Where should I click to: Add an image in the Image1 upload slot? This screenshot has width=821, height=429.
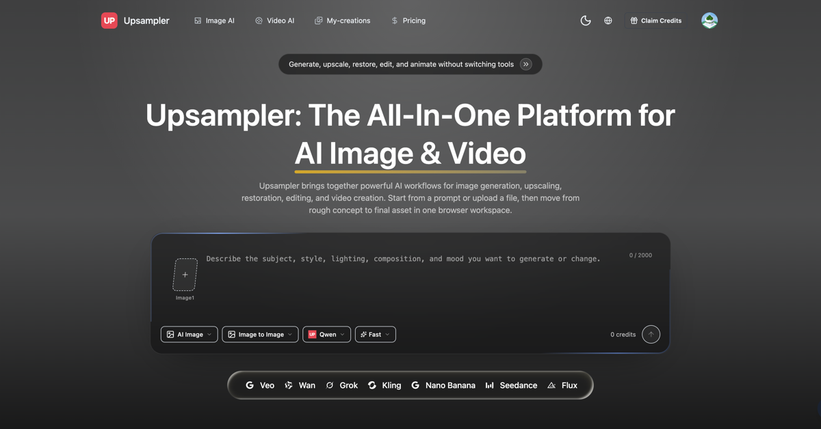coord(185,275)
